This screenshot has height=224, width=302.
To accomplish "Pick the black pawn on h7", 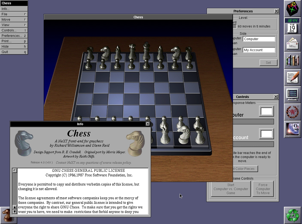I will point(190,64).
